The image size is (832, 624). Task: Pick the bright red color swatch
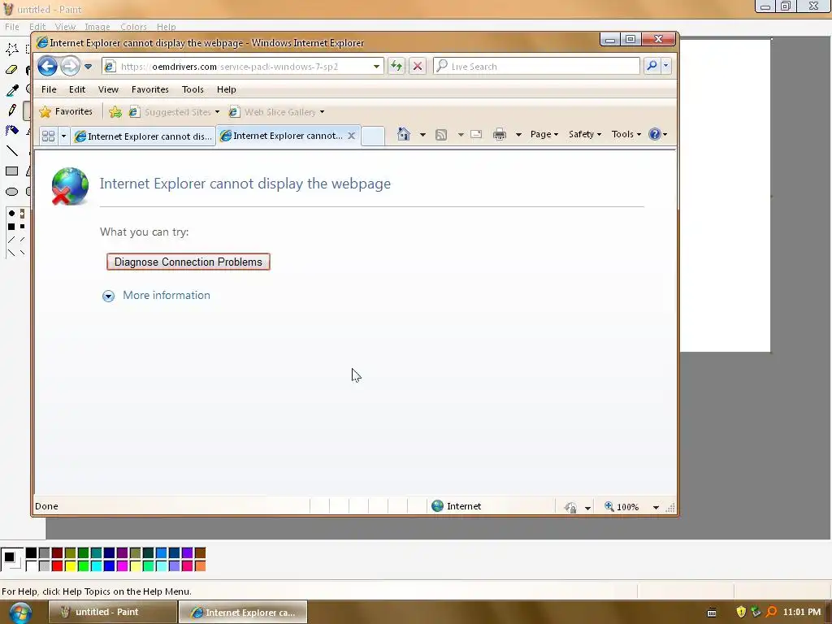58,566
